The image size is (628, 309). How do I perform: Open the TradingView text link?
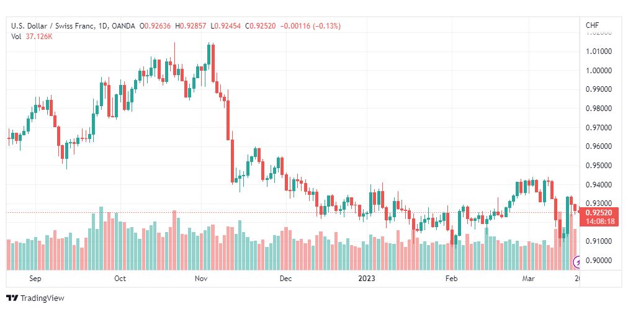coord(42,298)
